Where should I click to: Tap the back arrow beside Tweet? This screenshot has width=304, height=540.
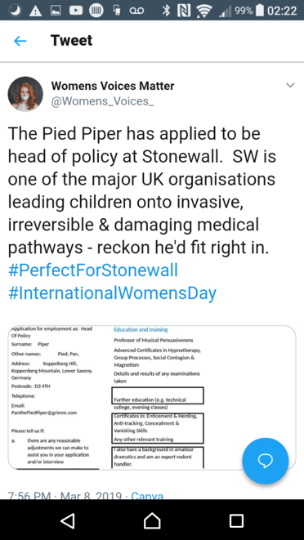click(20, 41)
